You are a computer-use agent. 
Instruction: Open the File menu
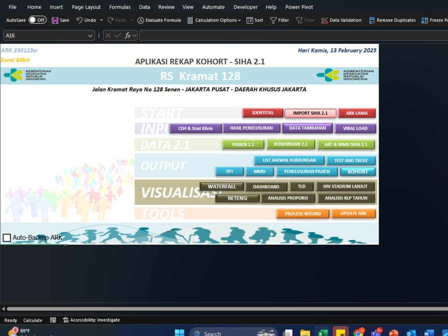(x=13, y=7)
